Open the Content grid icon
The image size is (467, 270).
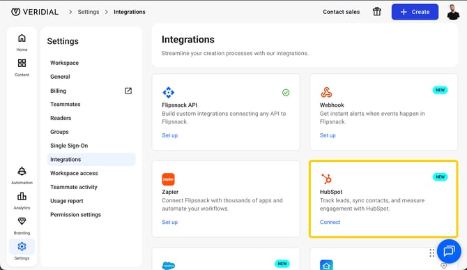click(22, 63)
